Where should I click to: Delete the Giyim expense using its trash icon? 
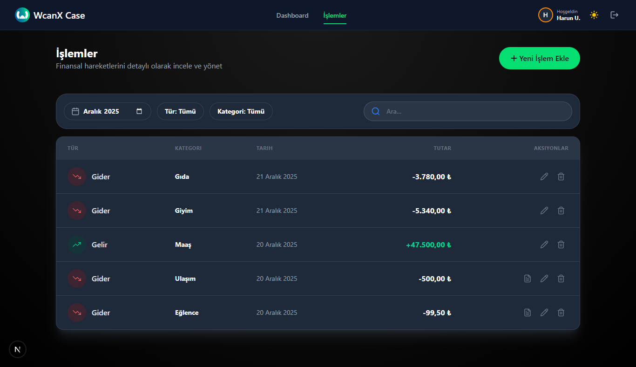pos(561,211)
